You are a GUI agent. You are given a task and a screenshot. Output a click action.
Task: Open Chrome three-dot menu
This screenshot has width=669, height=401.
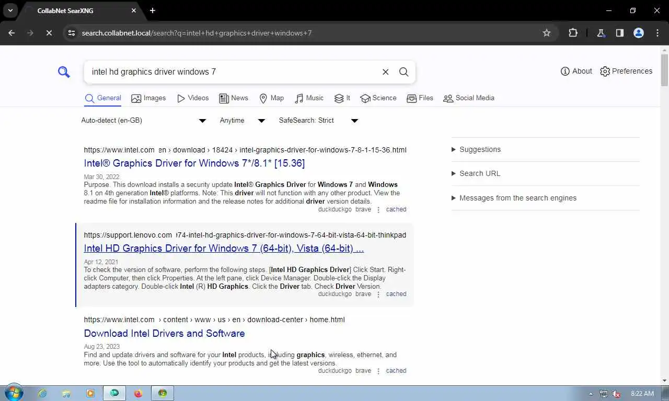657,33
